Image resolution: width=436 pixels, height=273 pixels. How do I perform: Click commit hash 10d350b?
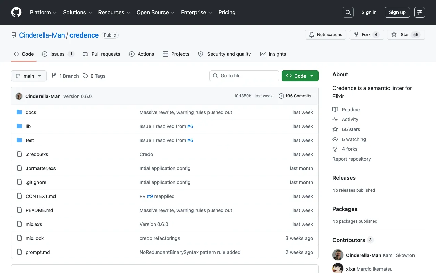pyautogui.click(x=243, y=96)
